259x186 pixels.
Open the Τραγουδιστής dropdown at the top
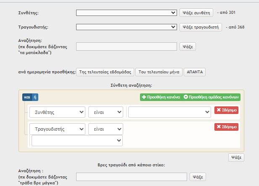point(127,27)
